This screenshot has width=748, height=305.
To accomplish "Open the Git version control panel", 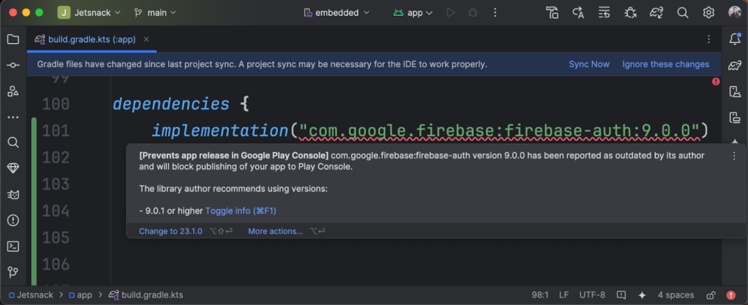I will pyautogui.click(x=12, y=272).
